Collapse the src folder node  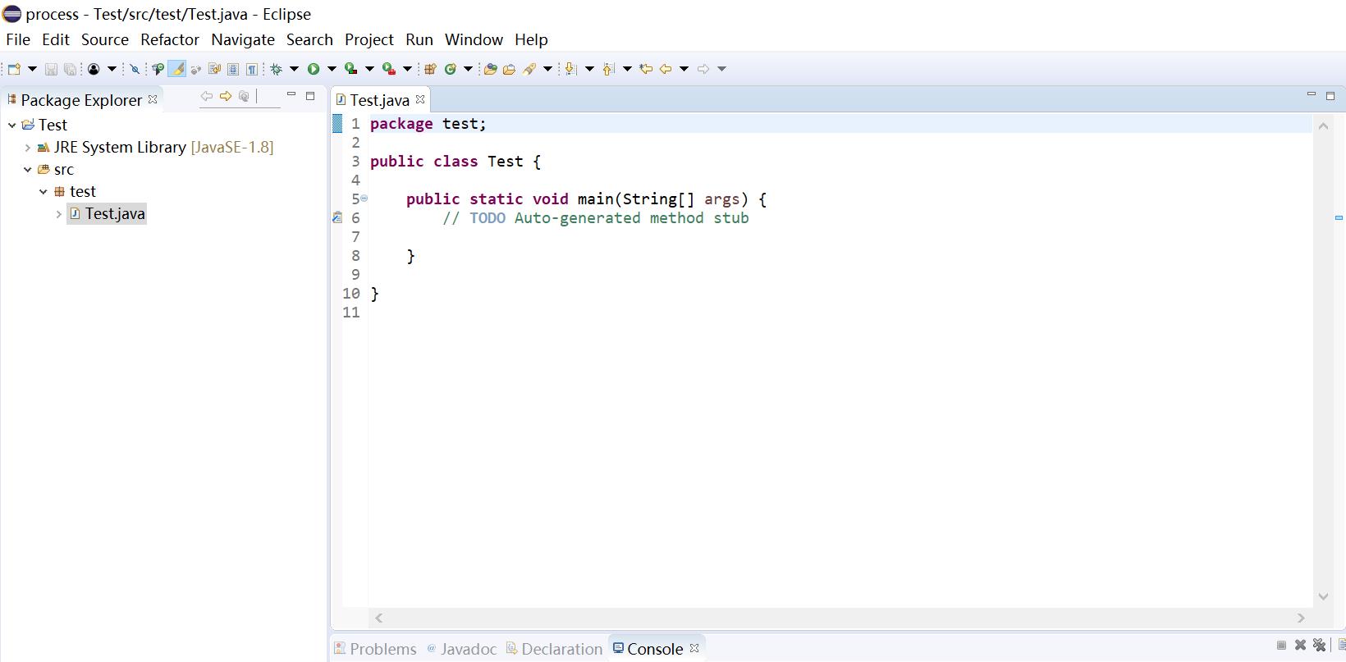27,170
